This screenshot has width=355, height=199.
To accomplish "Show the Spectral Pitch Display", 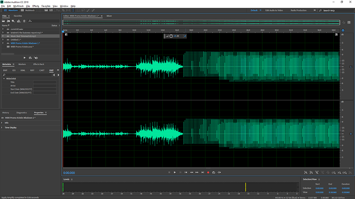I will [51, 10].
